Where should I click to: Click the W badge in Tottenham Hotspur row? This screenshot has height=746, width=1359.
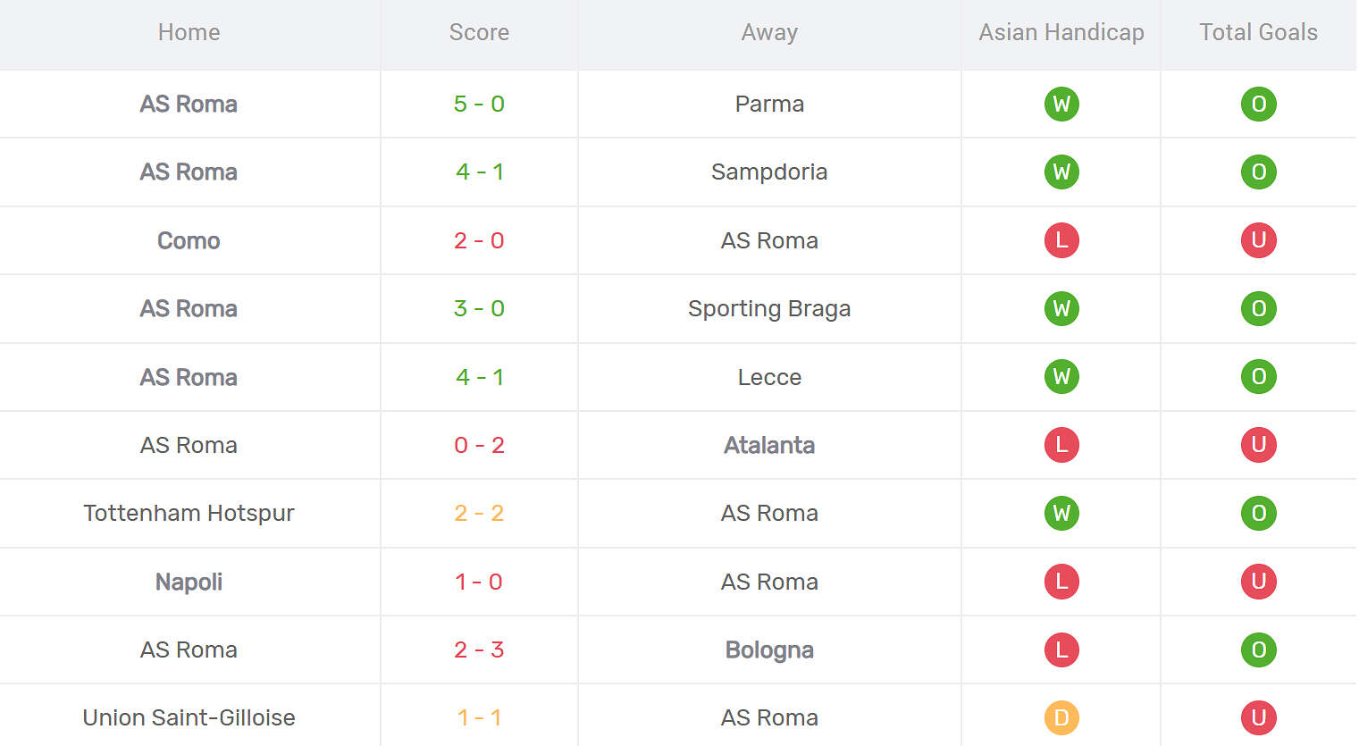point(1061,513)
